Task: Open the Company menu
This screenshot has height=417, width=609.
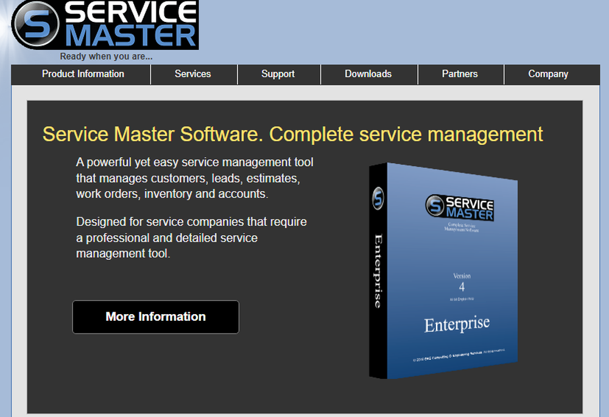Action: (x=548, y=74)
